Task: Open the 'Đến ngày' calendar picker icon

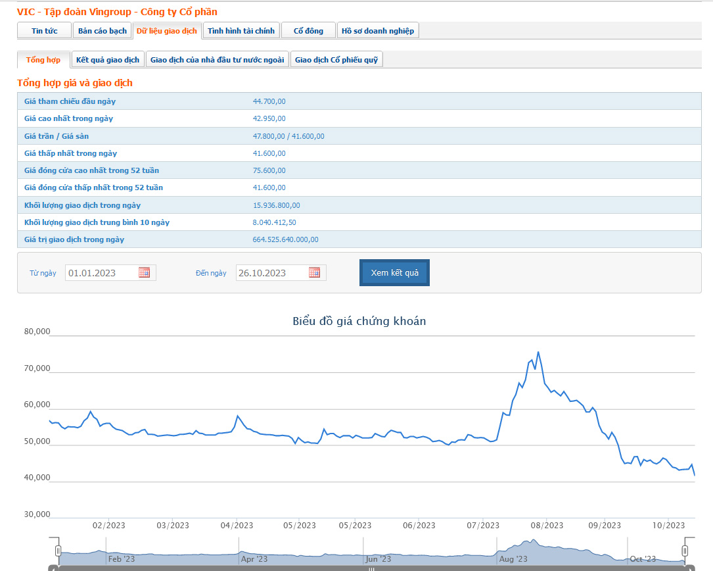Action: point(314,272)
